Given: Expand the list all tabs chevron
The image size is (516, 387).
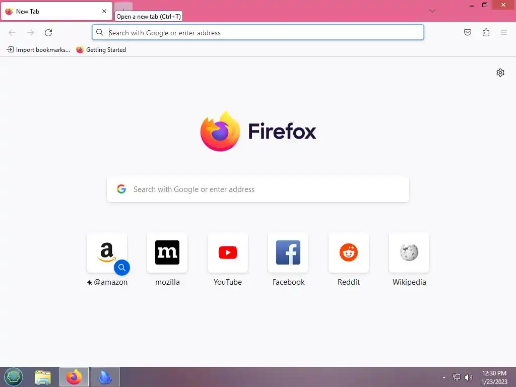Looking at the screenshot, I should pyautogui.click(x=432, y=11).
